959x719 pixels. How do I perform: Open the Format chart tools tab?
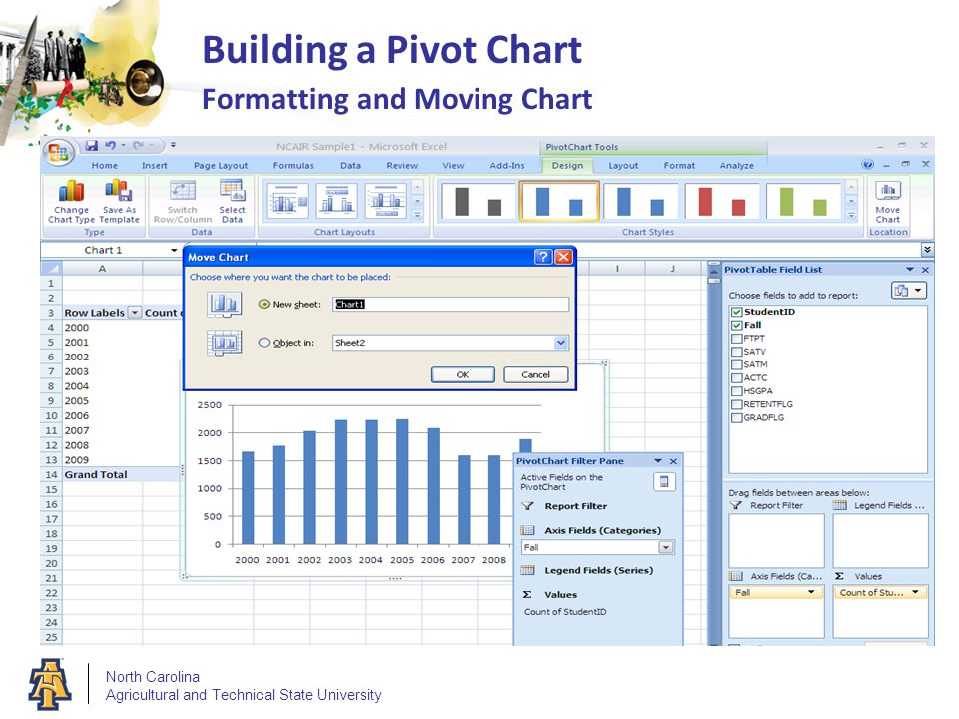679,165
